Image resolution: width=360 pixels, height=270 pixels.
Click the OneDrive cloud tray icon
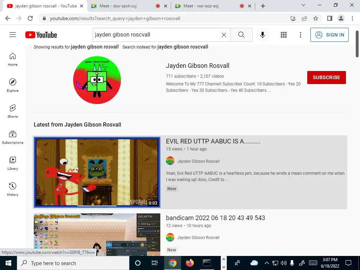(254, 263)
